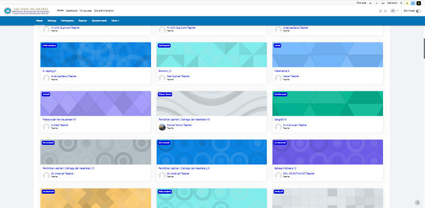This screenshot has width=425, height=208.
Task: Open the messaging speech-bubble icon
Action: coord(386,11)
